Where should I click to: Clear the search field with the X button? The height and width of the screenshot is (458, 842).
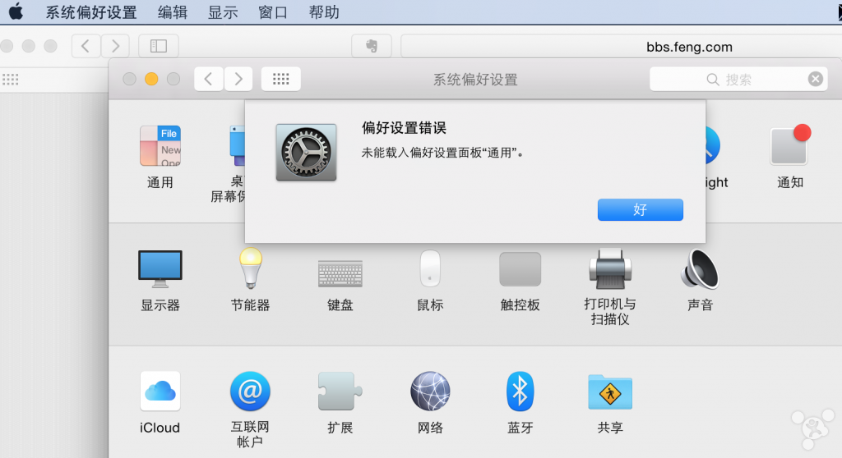click(x=815, y=80)
